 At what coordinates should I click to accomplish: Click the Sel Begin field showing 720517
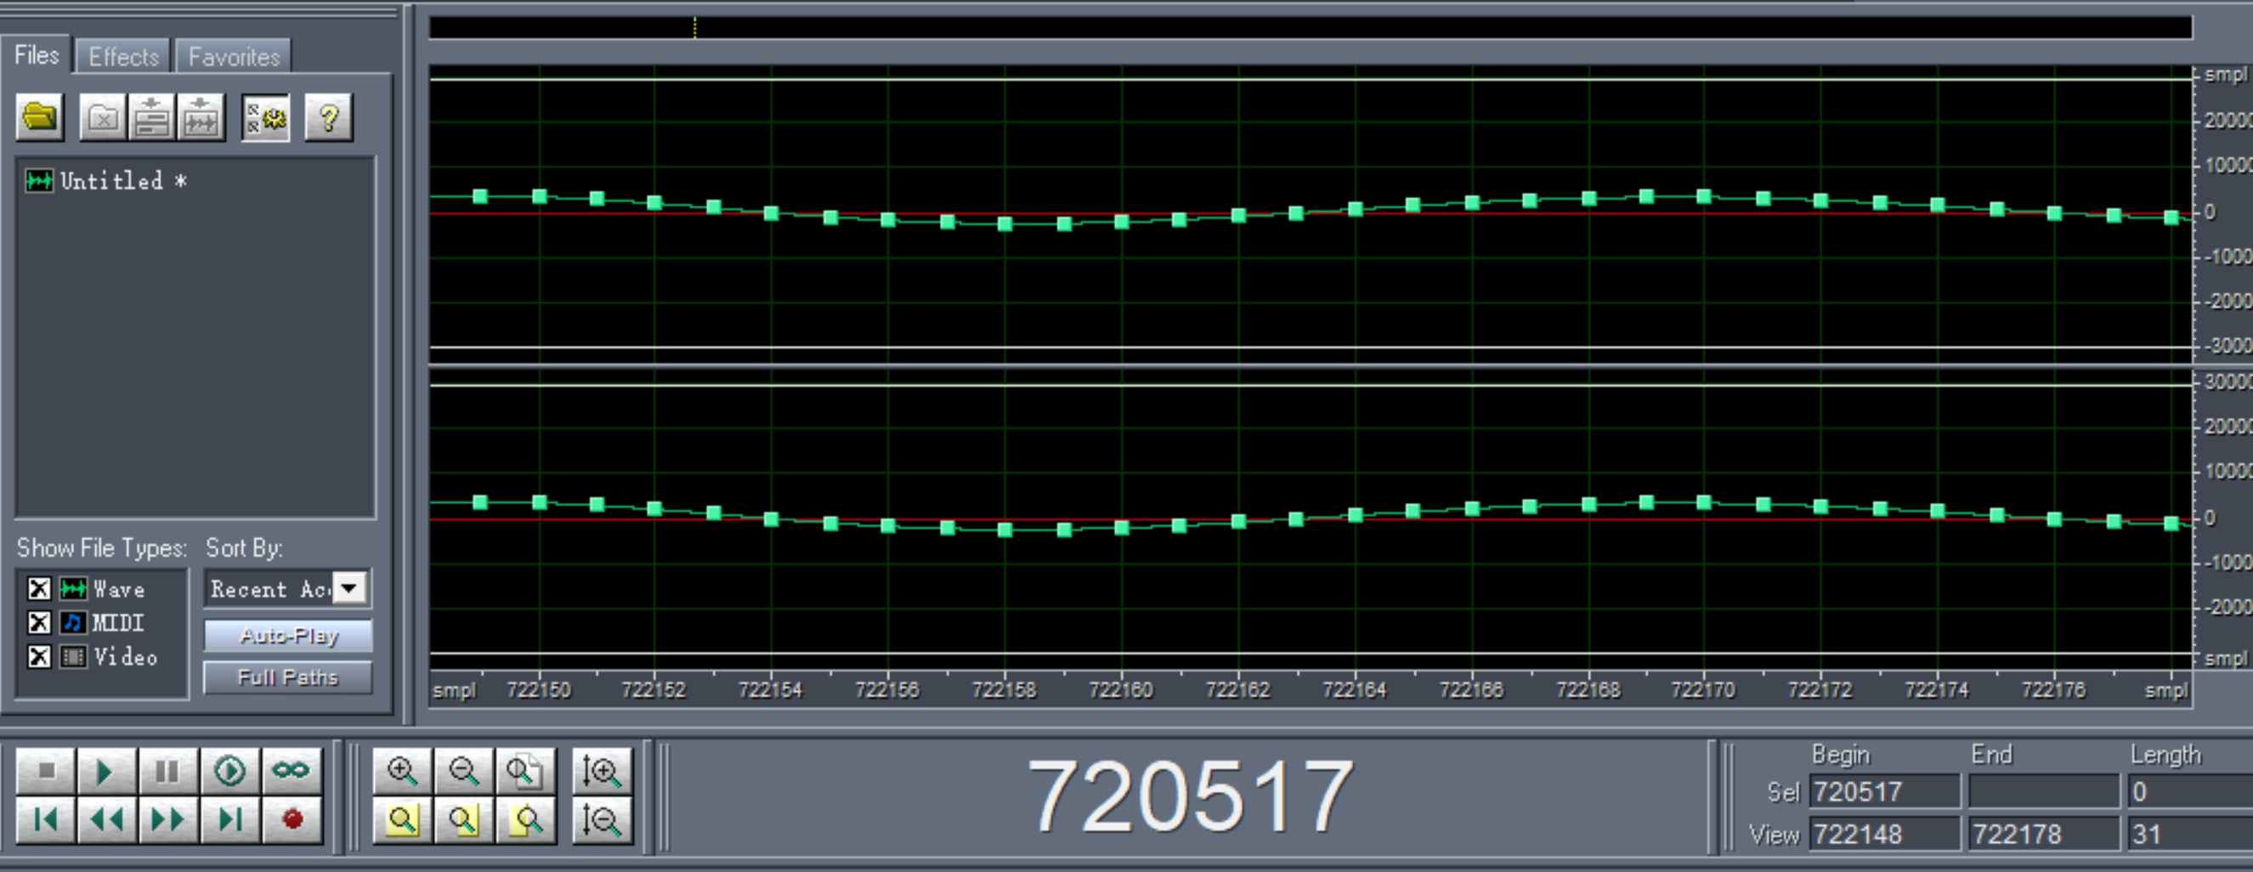[1885, 791]
